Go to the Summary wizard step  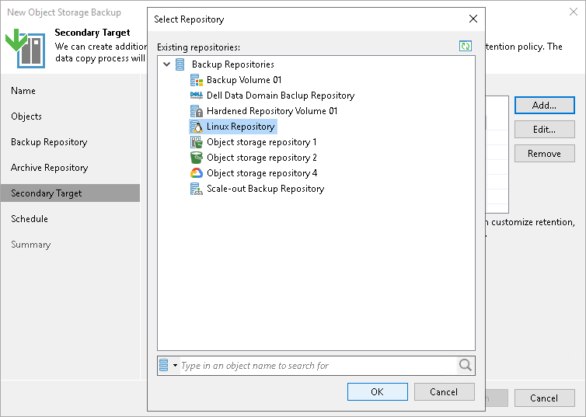pos(30,245)
